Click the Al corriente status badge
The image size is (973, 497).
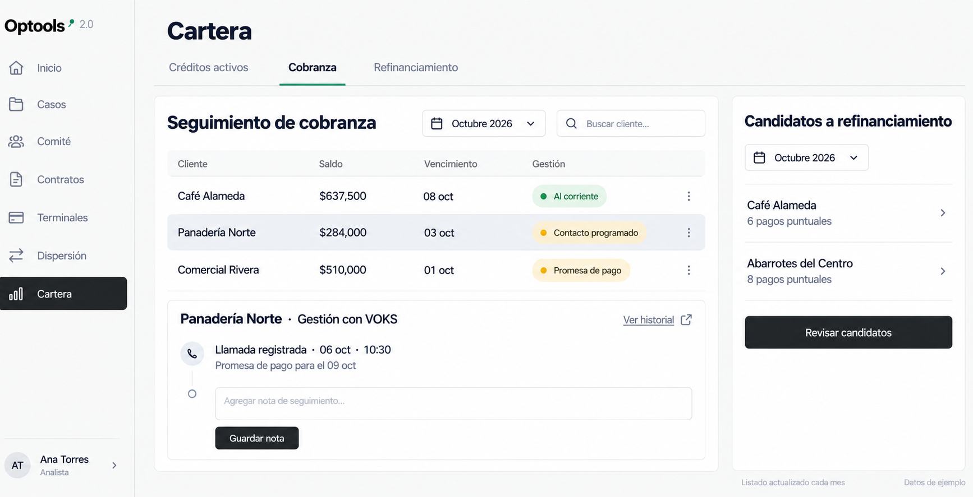tap(570, 196)
